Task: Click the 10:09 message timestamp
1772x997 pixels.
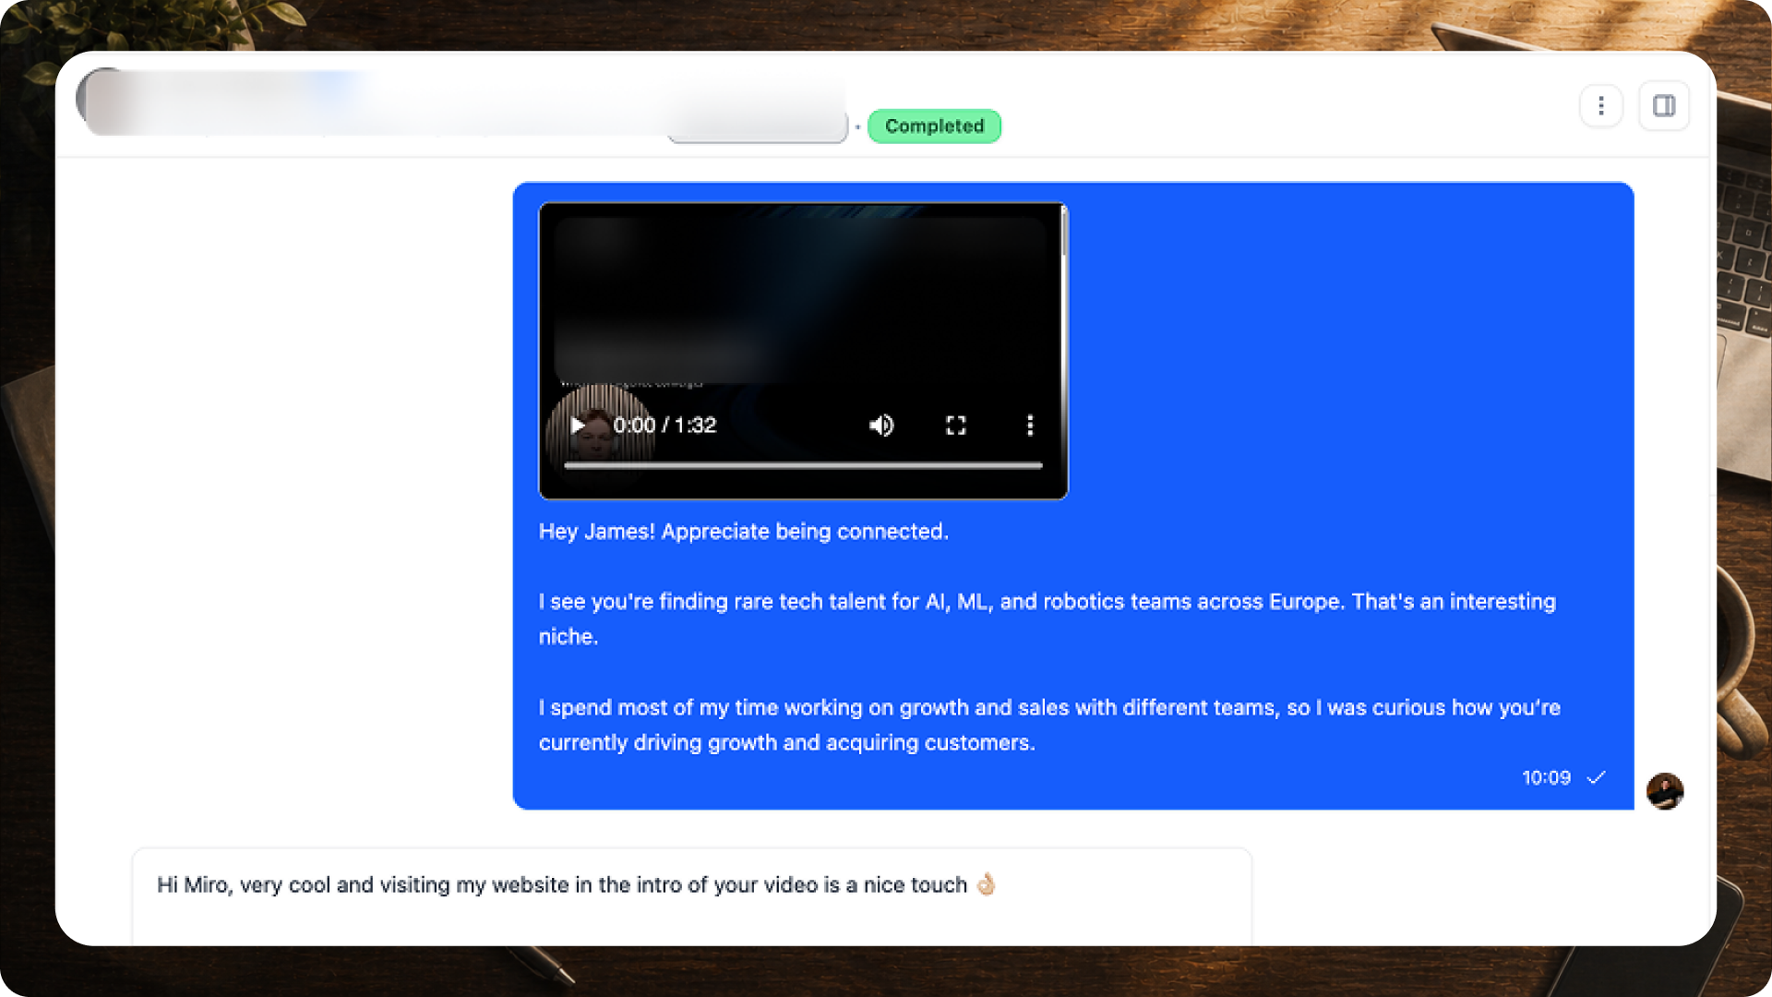Action: point(1546,778)
